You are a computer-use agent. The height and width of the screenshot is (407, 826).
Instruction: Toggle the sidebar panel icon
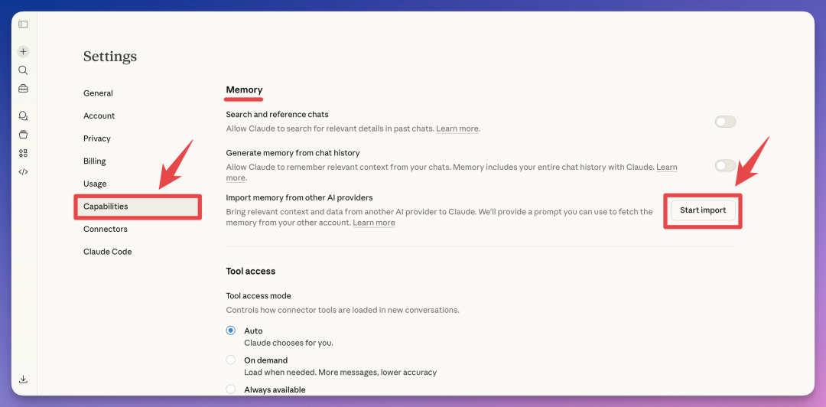[x=23, y=24]
